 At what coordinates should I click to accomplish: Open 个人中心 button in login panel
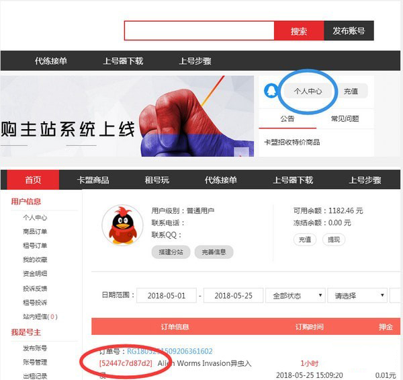308,91
